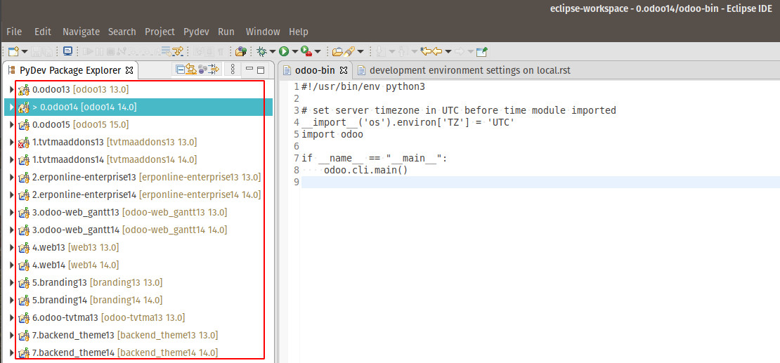Click Collapse All in Package Explorer
Viewport: 780px width, 363px height.
pyautogui.click(x=181, y=70)
